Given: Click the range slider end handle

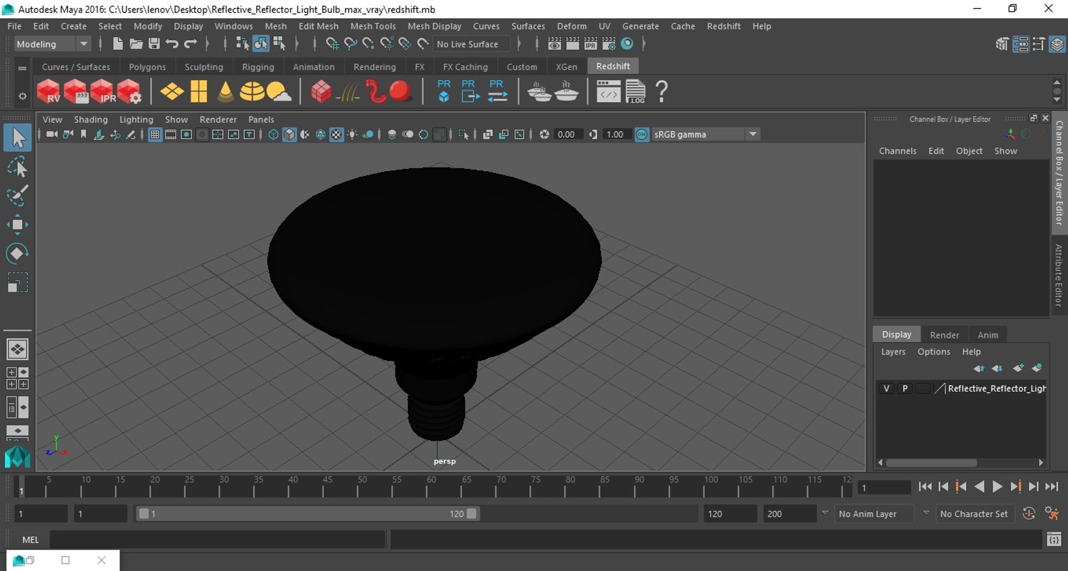Looking at the screenshot, I should pyautogui.click(x=472, y=514).
